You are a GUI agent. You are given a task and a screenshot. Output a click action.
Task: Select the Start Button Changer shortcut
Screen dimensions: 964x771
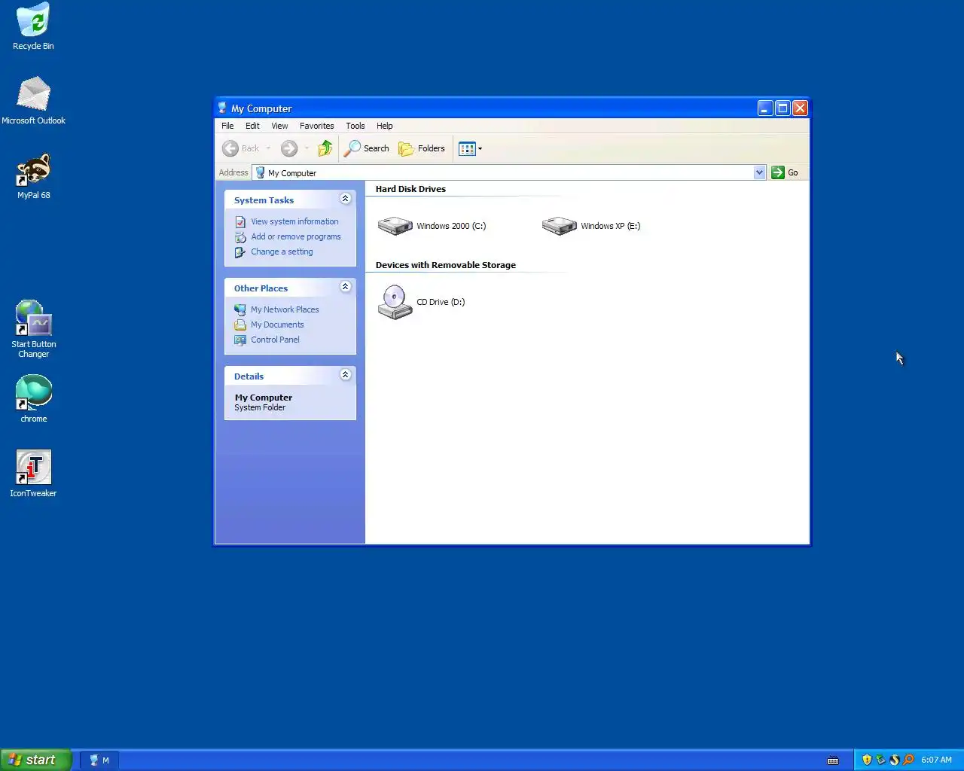pyautogui.click(x=33, y=329)
